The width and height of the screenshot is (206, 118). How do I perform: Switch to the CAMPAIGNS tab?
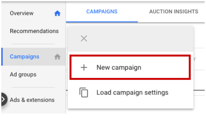102,12
